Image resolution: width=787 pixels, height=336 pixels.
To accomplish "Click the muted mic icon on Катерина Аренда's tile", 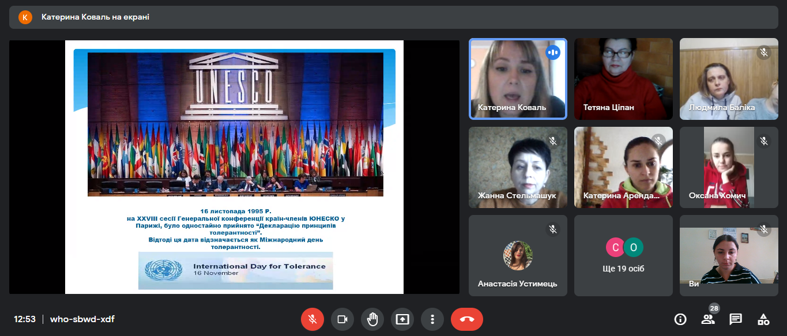I will (x=658, y=141).
